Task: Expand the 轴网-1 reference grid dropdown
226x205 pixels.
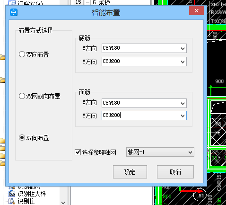Action: [190, 152]
